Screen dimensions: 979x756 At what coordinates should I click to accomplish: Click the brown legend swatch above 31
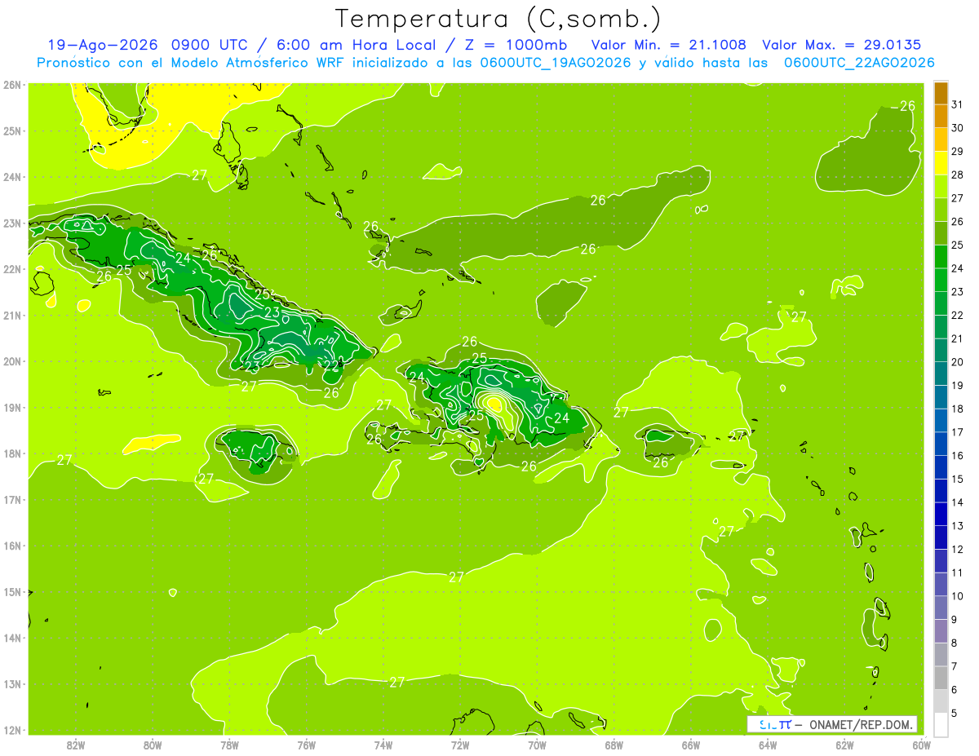click(941, 94)
